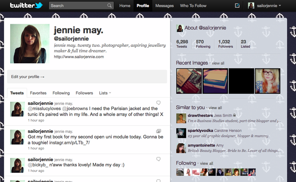Image resolution: width=296 pixels, height=182 pixels.
Task: Click third pink avatar in Following list
Action: 196,172
